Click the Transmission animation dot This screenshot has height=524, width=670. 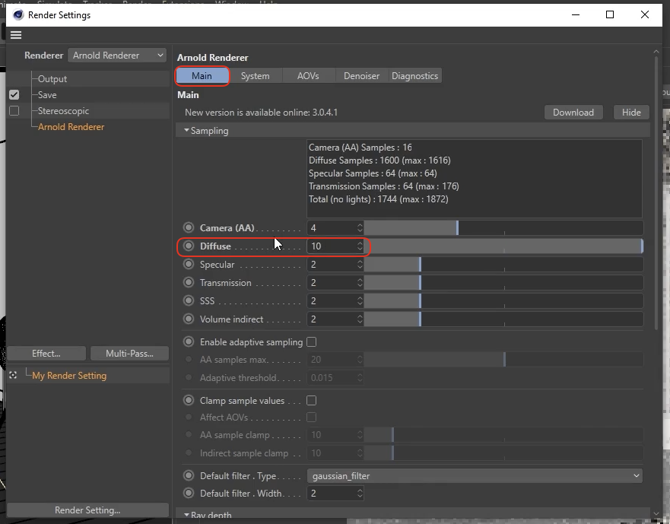point(189,282)
